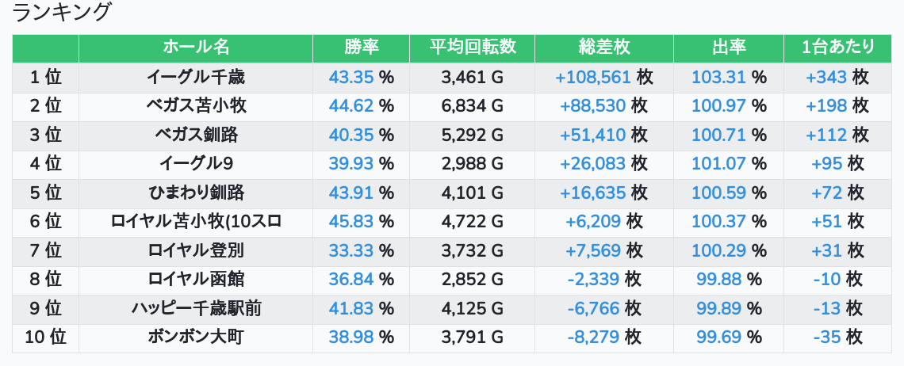Click the ホール名 column header

196,48
